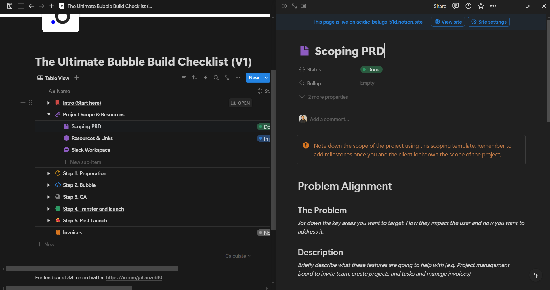The width and height of the screenshot is (550, 290).
Task: Click the Bubble checklist page icon
Action: [61, 22]
